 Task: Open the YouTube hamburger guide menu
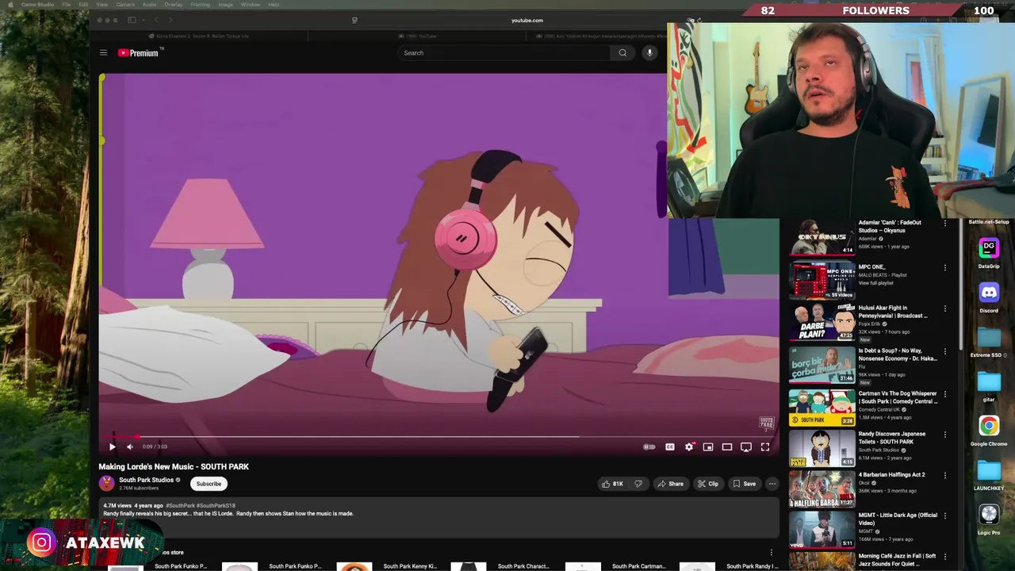103,53
